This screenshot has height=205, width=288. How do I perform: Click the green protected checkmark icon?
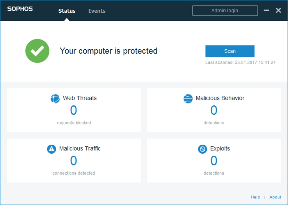point(37,51)
